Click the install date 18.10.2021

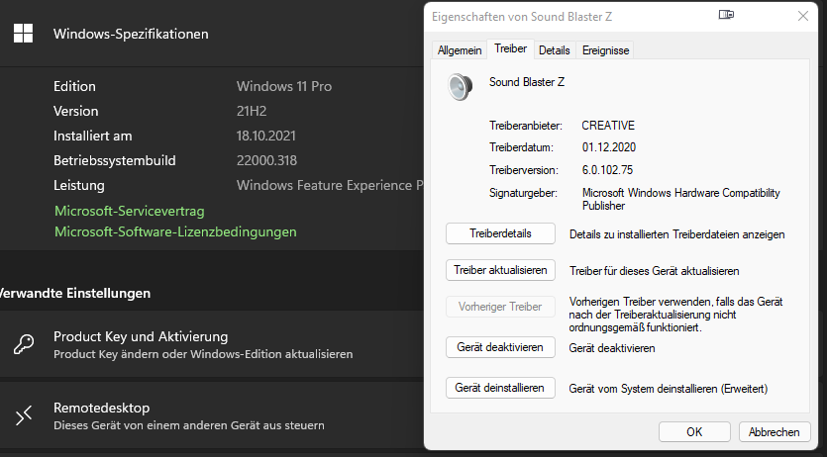[x=266, y=136]
